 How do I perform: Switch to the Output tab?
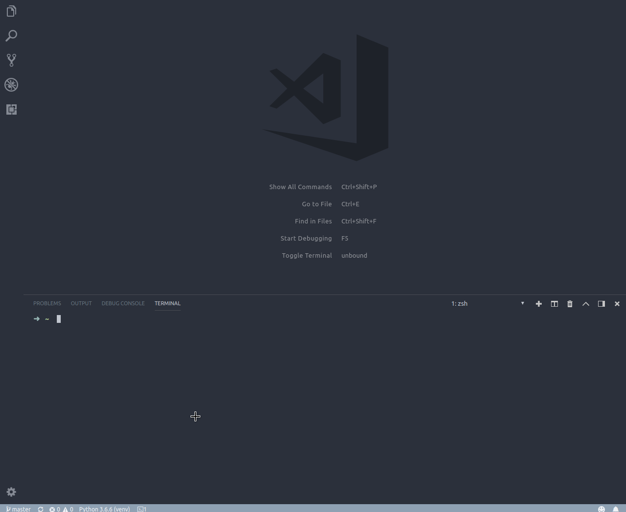pyautogui.click(x=81, y=303)
